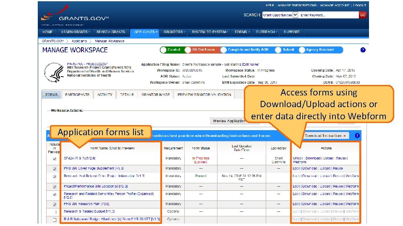Go to the Home navigation item

(47, 32)
